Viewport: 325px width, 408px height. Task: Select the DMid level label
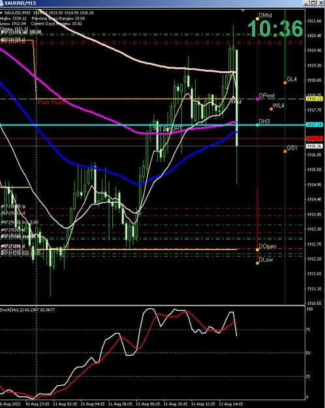265,16
